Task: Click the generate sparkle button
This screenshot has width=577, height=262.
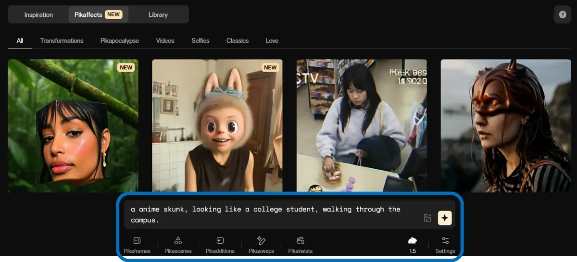Action: (445, 218)
